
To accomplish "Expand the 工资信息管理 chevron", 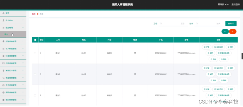I will click(23, 85).
